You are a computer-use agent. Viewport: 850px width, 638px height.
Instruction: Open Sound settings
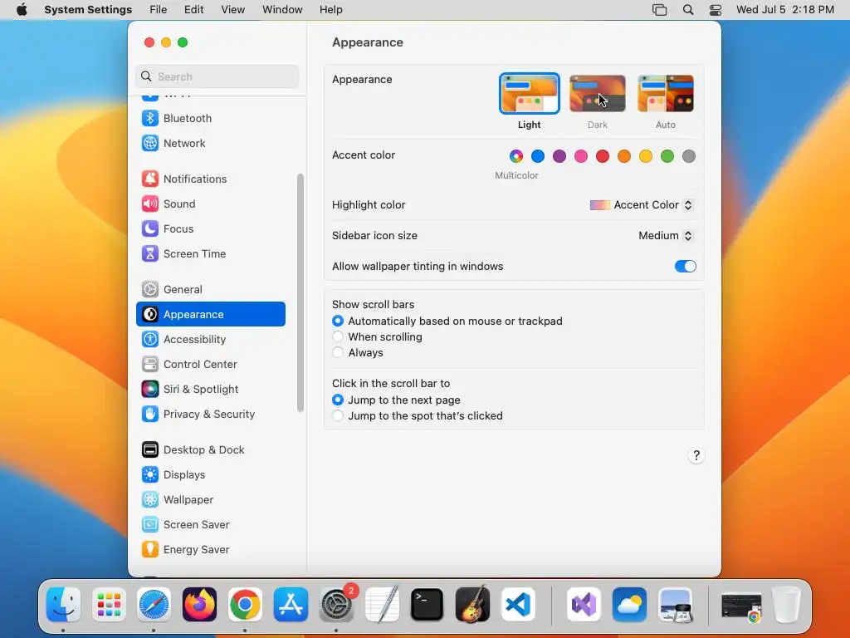click(210, 204)
